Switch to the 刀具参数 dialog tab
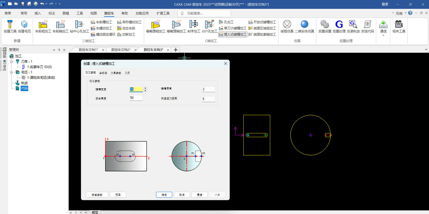Image resolution: width=429 pixels, height=214 pixels. tap(116, 73)
